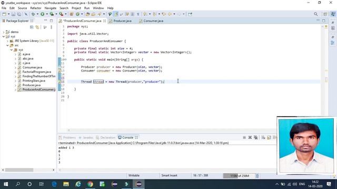
Task: Toggle Block Selection Mode icon
Action: tap(132, 14)
